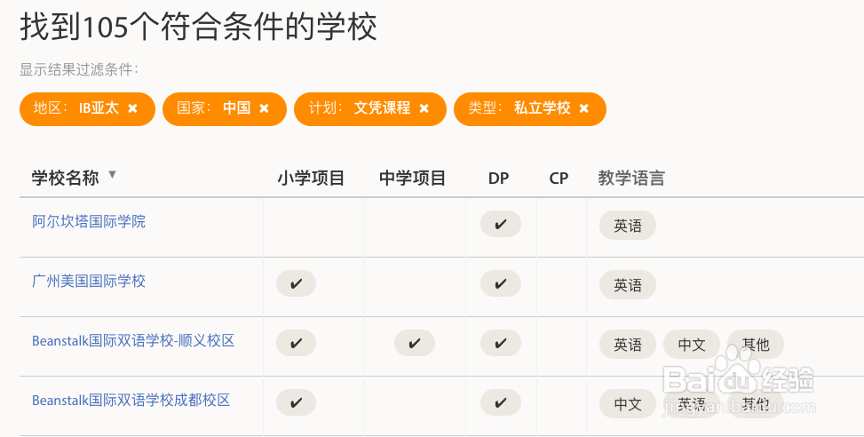
Task: Open Beanstalk国际双语学校-顺义校区 link
Action: pos(133,340)
